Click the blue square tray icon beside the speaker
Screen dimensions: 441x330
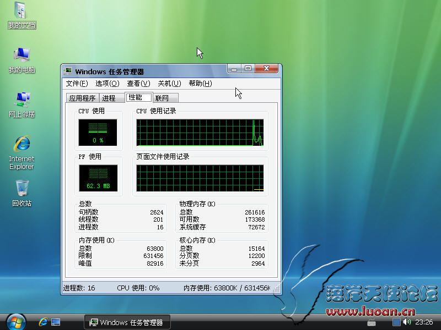[x=396, y=322]
